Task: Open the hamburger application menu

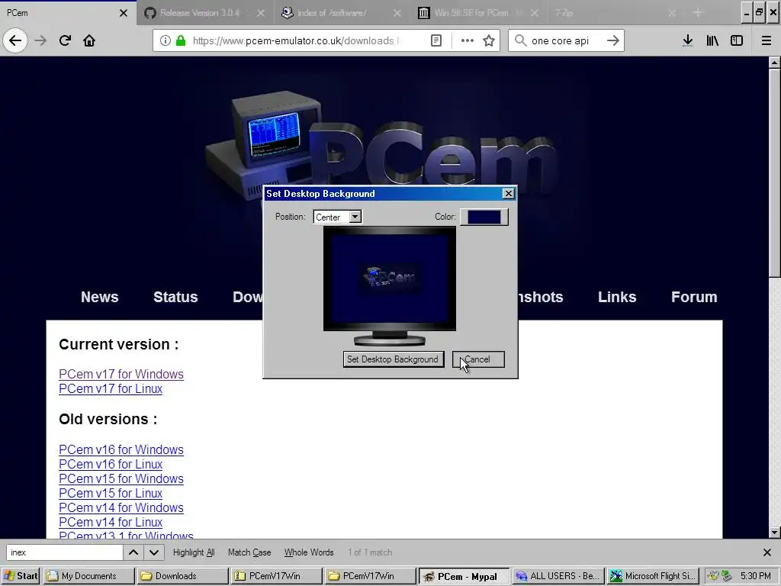Action: click(x=767, y=40)
